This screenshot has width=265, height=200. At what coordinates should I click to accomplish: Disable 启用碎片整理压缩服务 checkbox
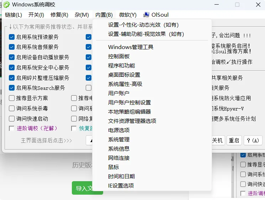pyautogui.click(x=12, y=78)
